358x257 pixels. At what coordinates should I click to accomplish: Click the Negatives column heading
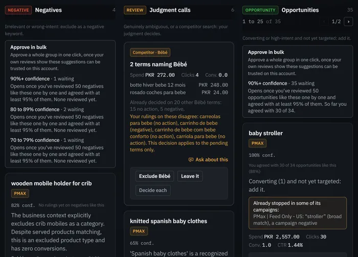[x=49, y=10]
